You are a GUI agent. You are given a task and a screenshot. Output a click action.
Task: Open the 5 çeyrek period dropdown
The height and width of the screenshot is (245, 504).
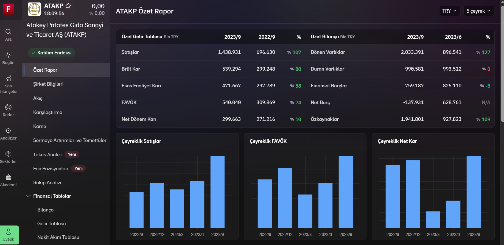tap(479, 11)
